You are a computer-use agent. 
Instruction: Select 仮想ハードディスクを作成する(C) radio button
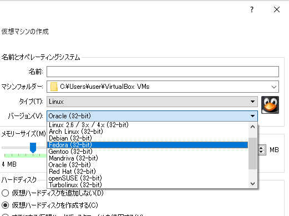point(5,205)
